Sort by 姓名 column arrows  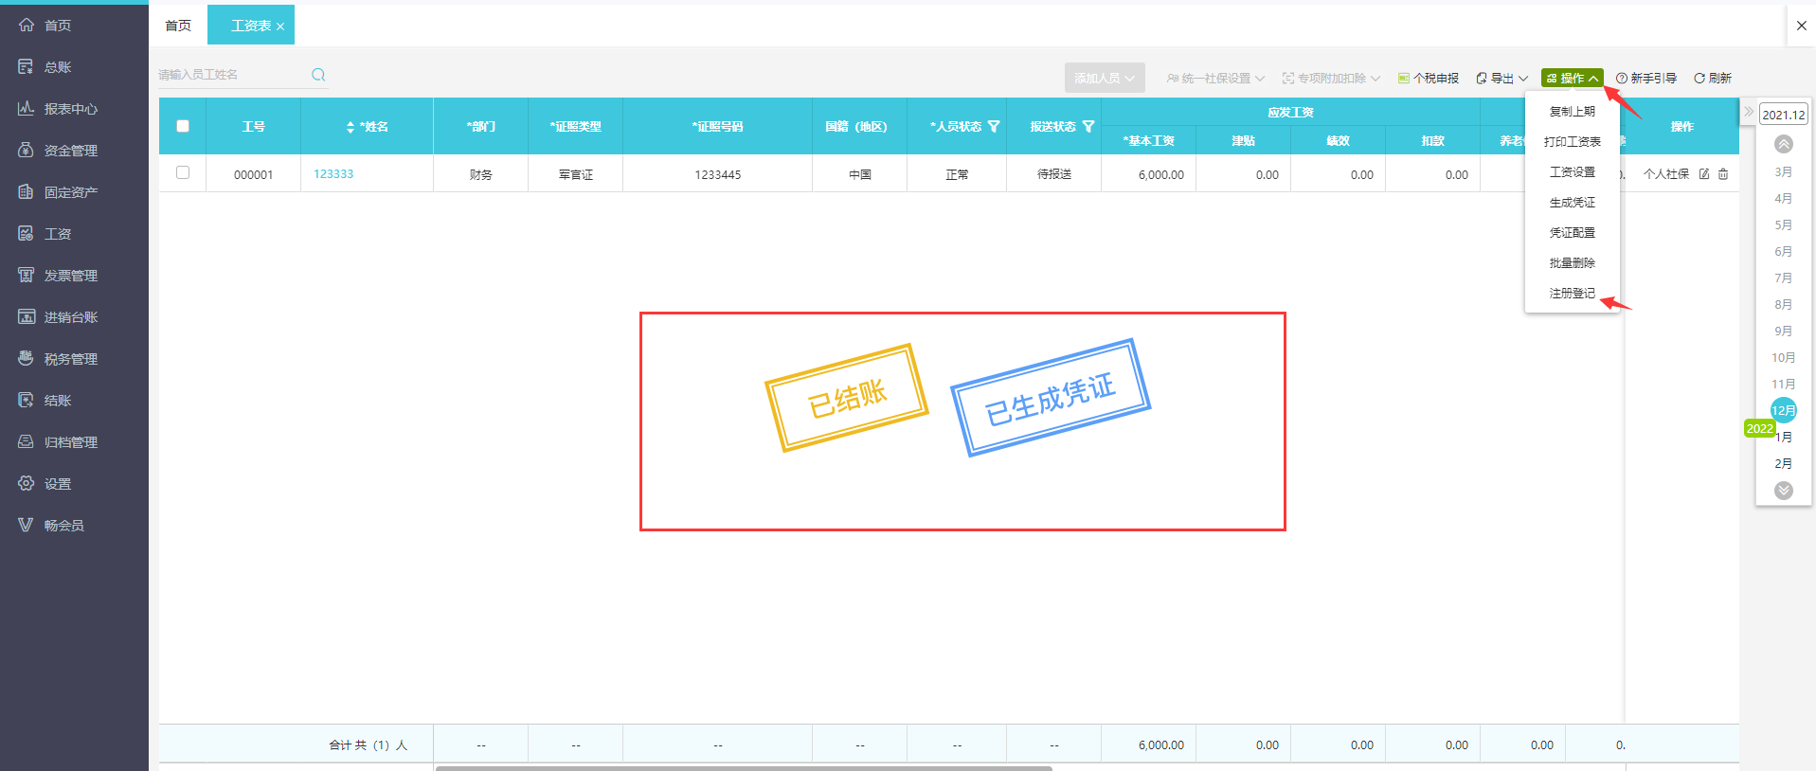351,127
